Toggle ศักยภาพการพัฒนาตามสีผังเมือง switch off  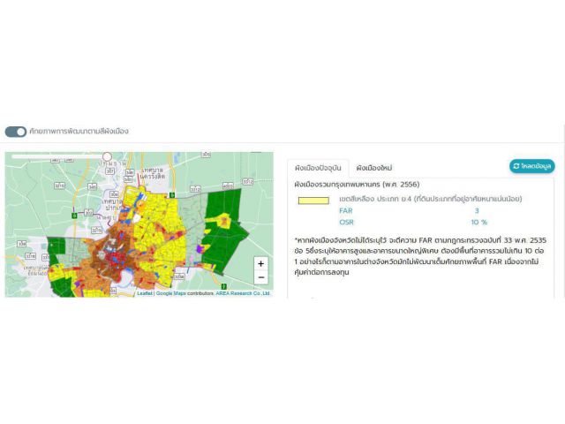(x=15, y=132)
